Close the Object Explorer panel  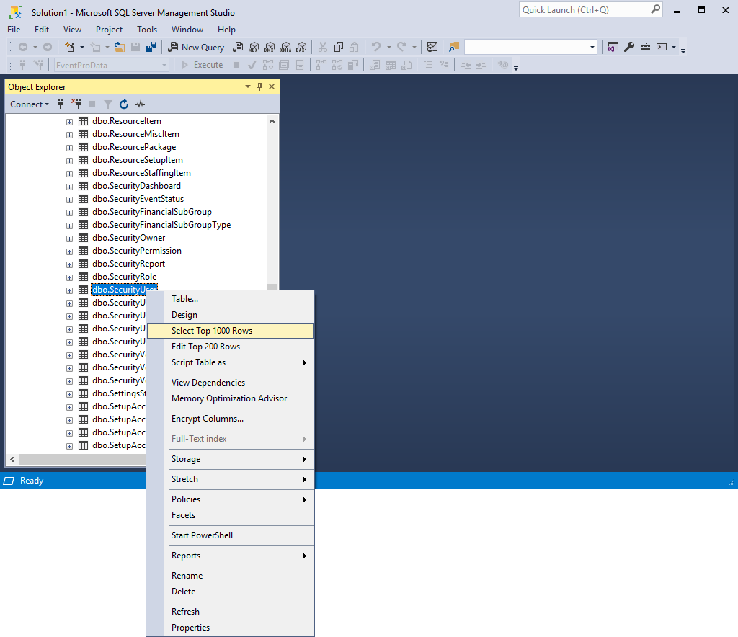[272, 86]
